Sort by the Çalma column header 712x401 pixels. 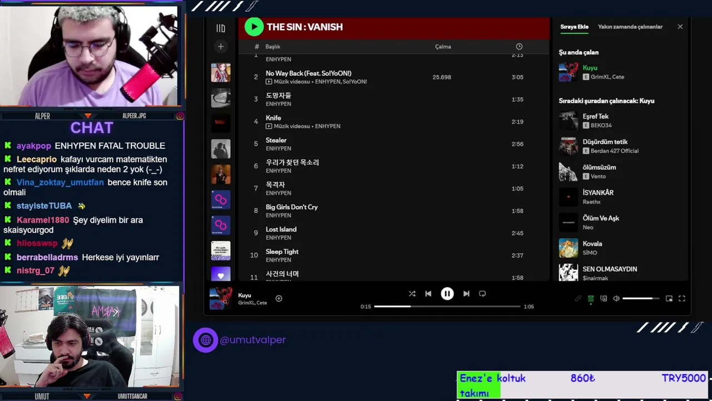tap(443, 47)
